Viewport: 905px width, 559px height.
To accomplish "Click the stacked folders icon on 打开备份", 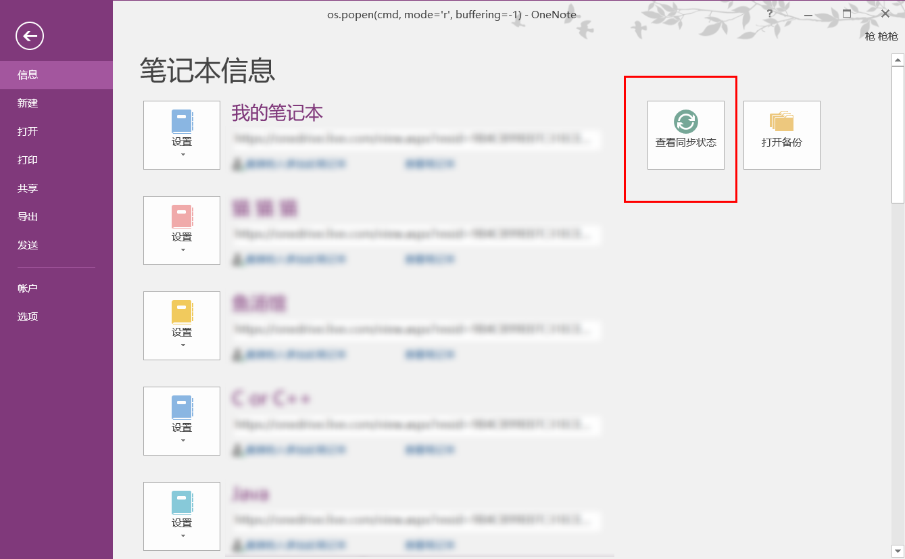I will point(781,122).
